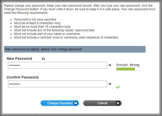This screenshot has width=162, height=116.
Task: Focus the New Password input field
Action: 57,65
